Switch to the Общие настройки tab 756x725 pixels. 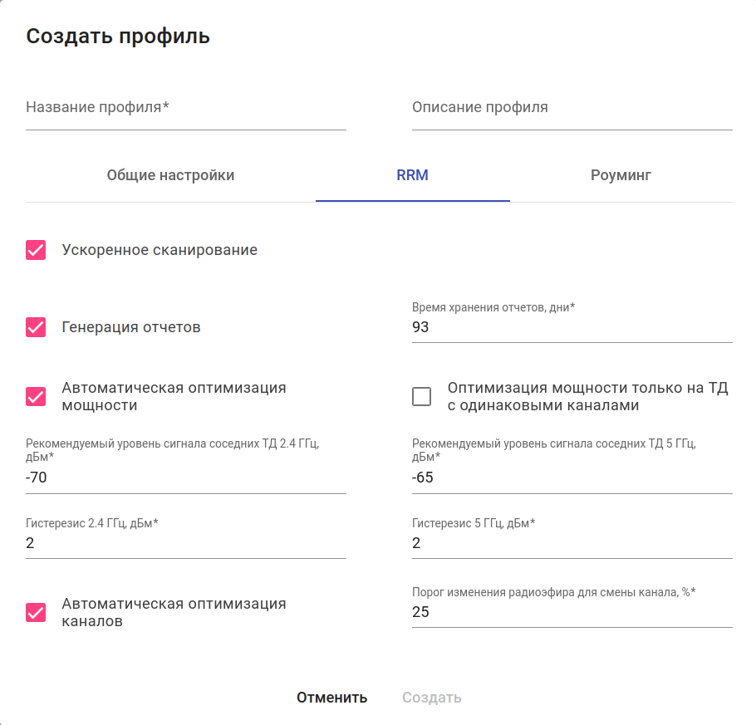click(x=170, y=176)
